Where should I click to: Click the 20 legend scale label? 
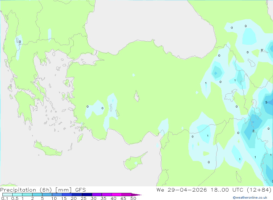74,198
